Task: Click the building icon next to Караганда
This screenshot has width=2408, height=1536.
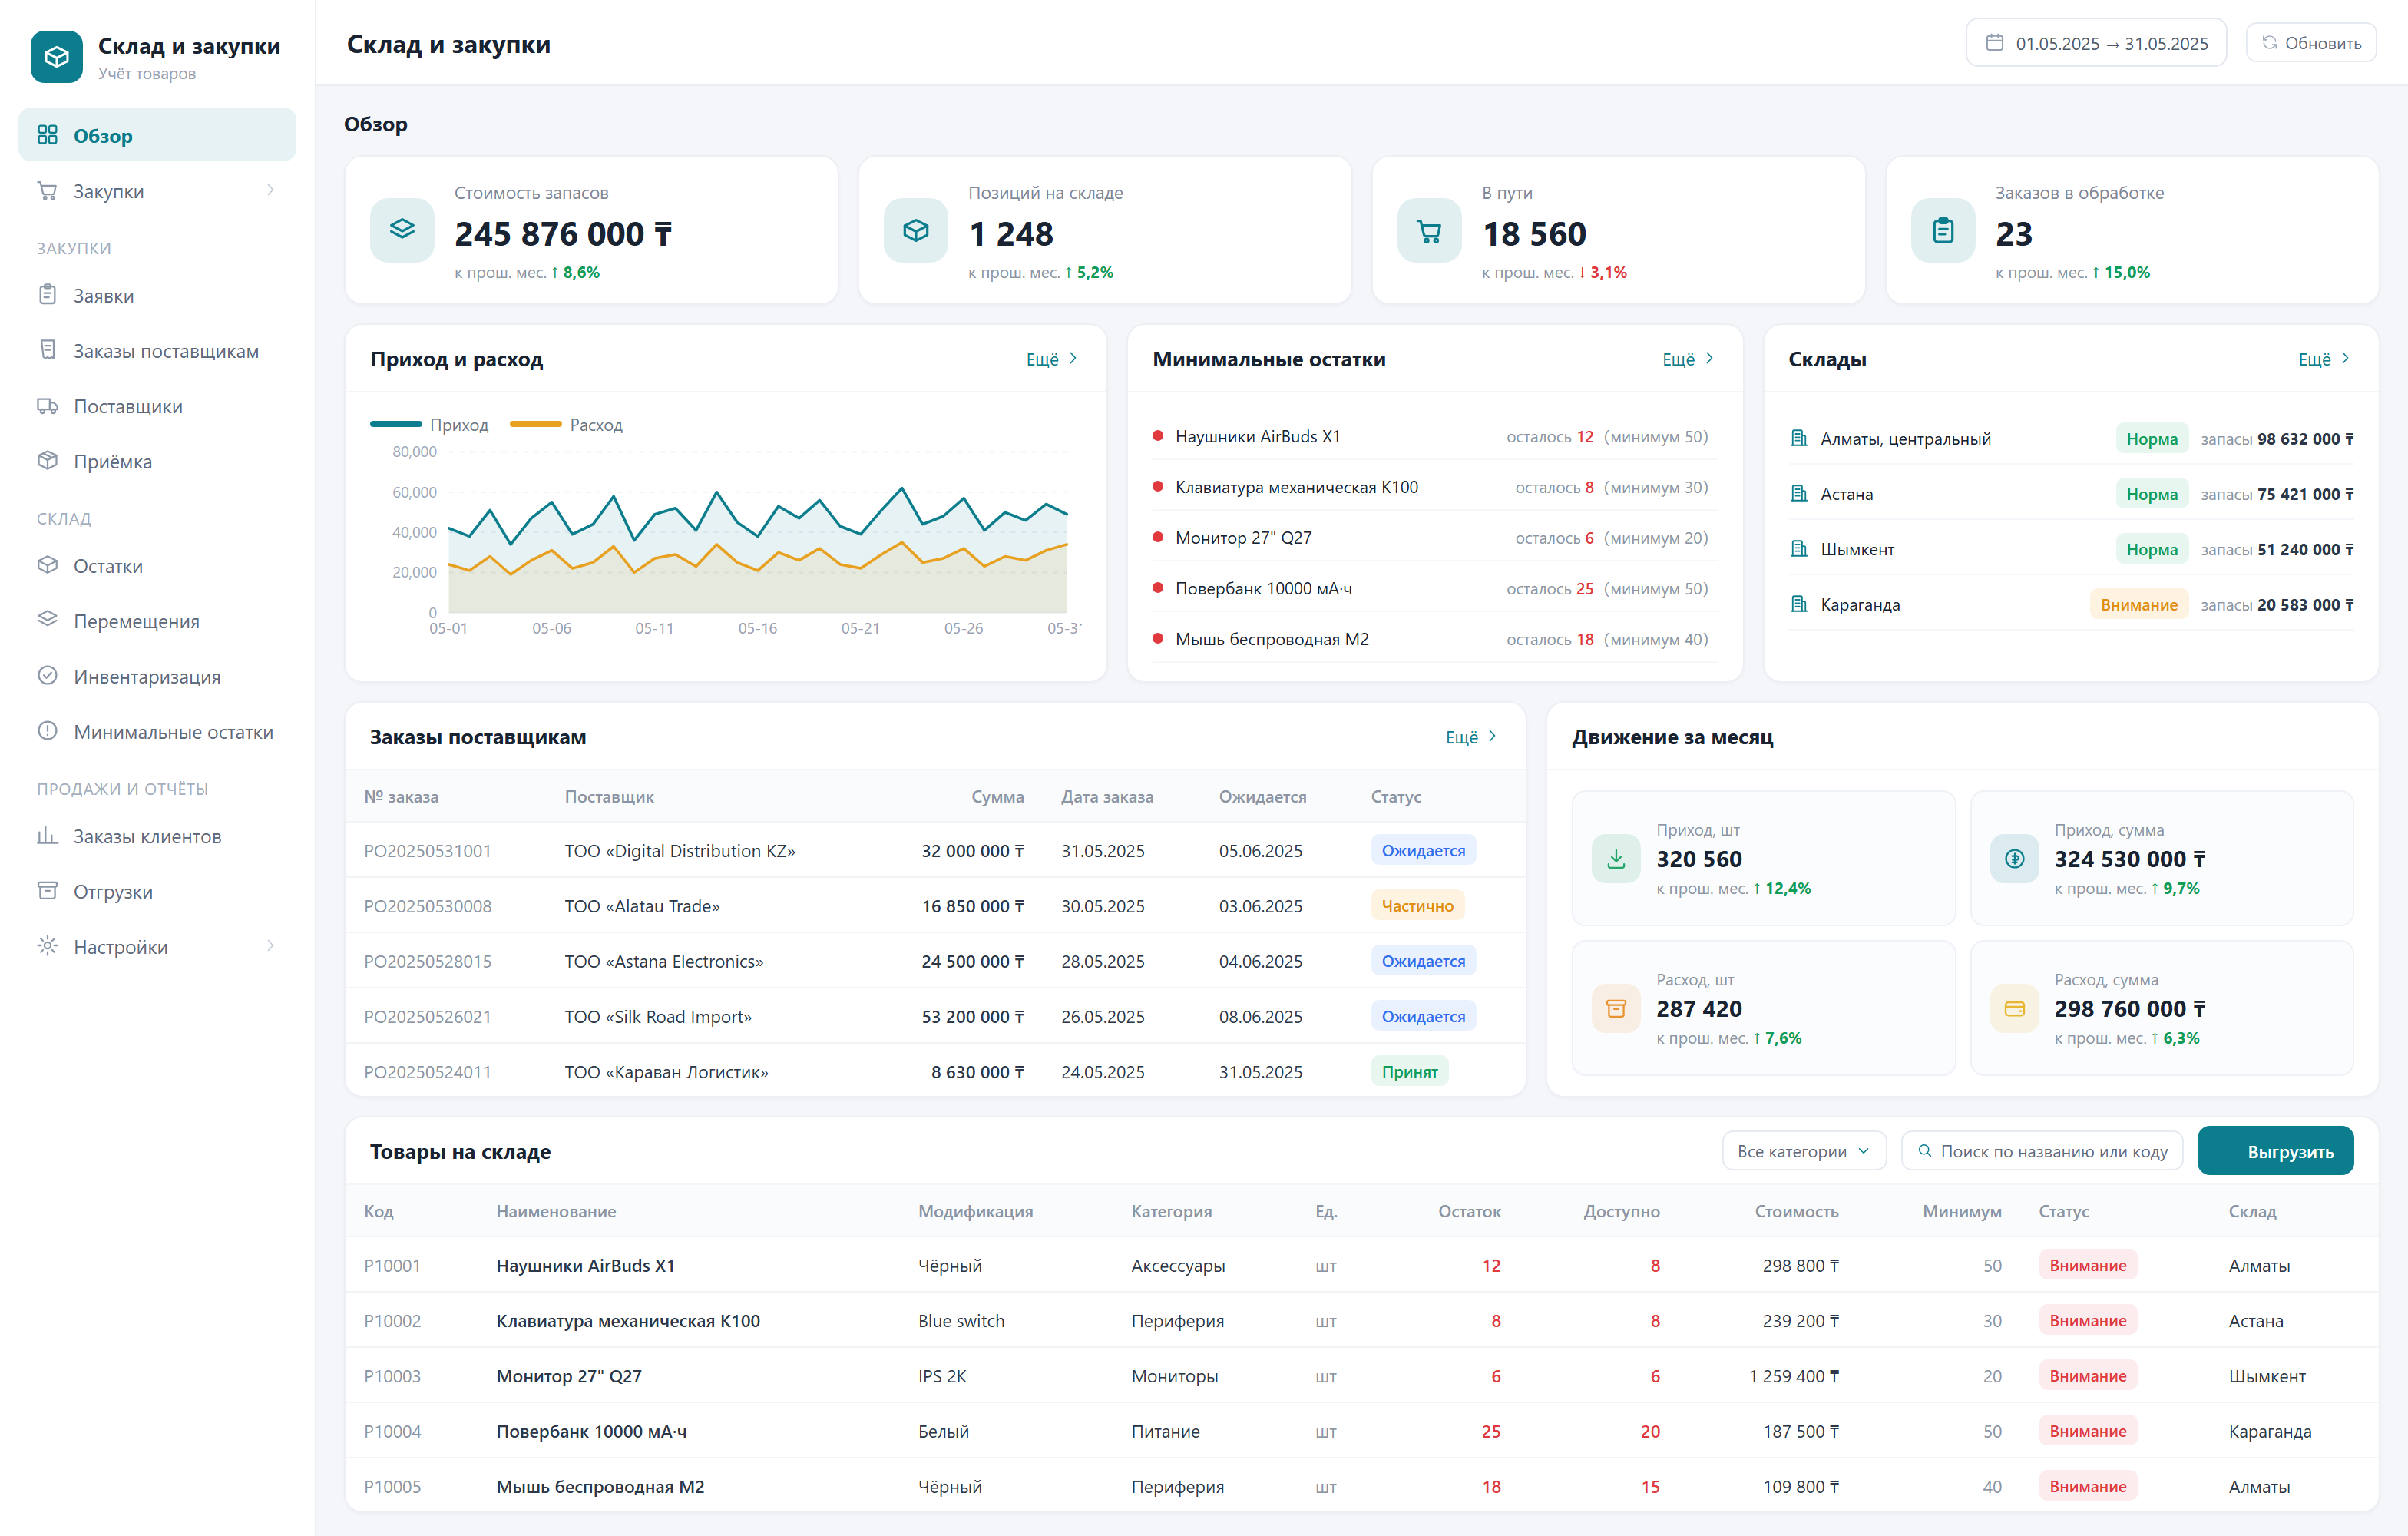Action: click(x=1798, y=604)
